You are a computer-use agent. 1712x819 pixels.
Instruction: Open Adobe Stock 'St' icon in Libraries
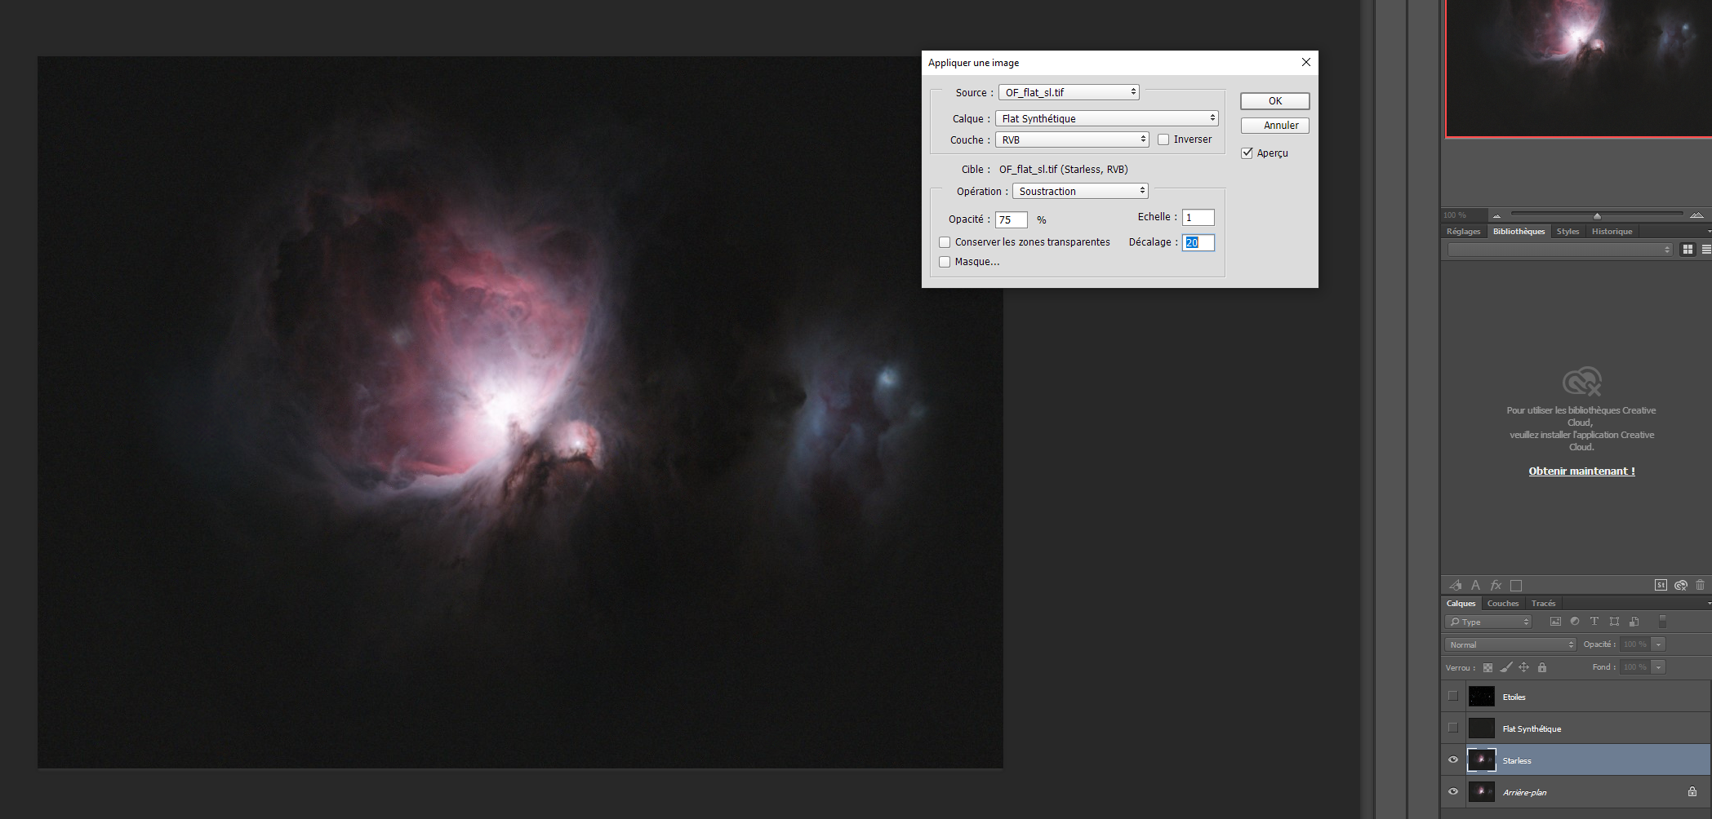(1661, 585)
